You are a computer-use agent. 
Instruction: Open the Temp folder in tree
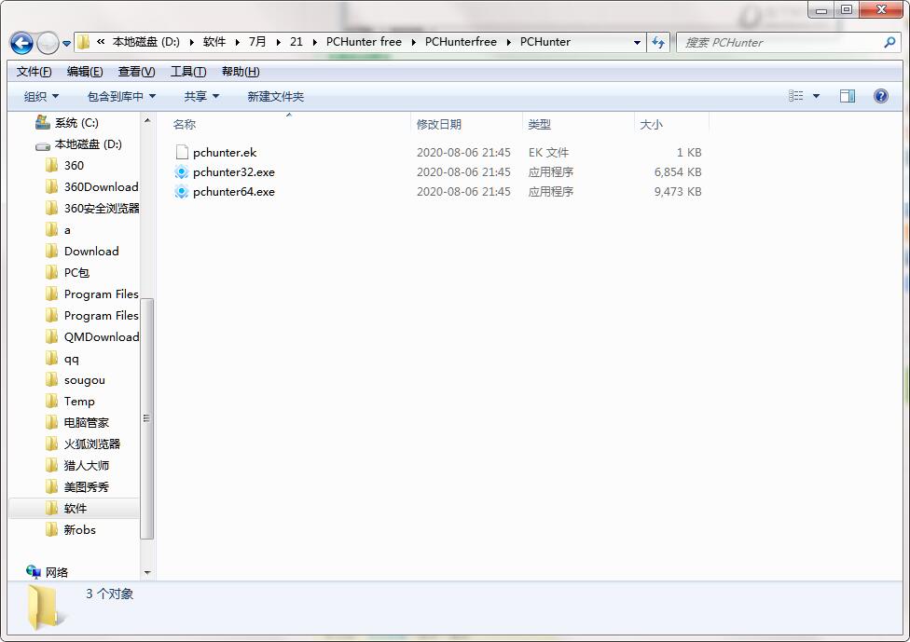coord(70,402)
